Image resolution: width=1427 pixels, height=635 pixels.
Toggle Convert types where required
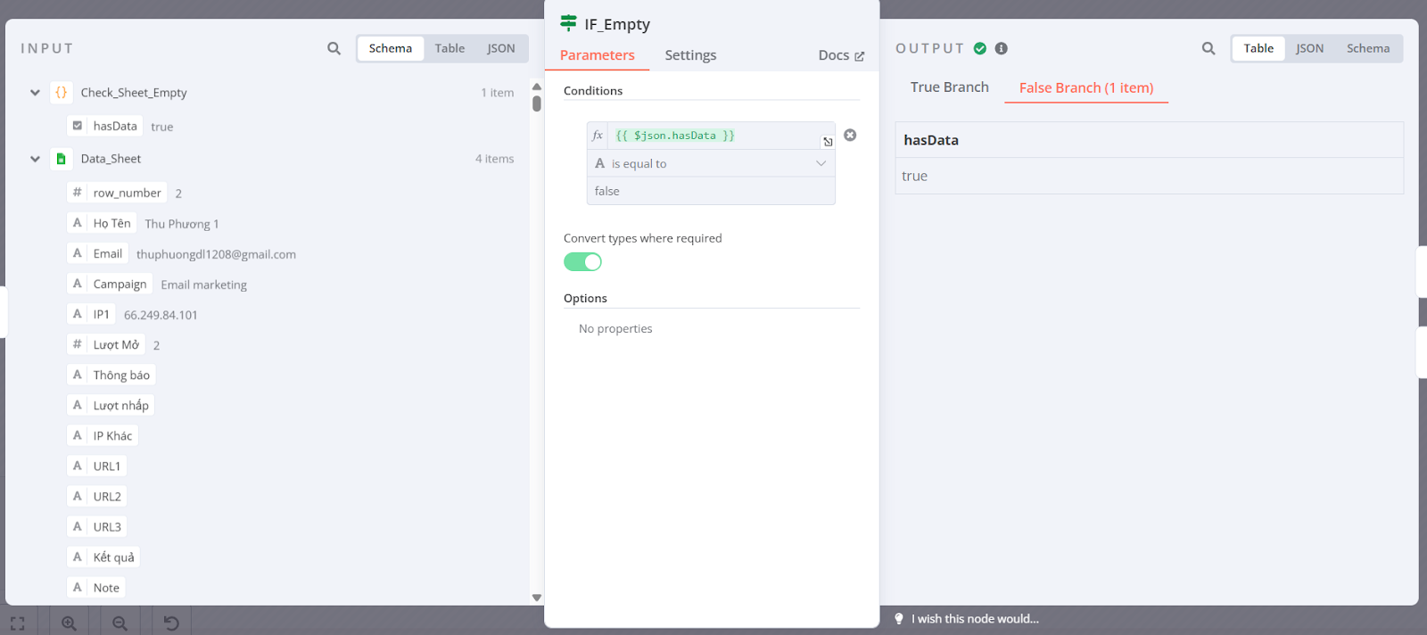coord(582,261)
